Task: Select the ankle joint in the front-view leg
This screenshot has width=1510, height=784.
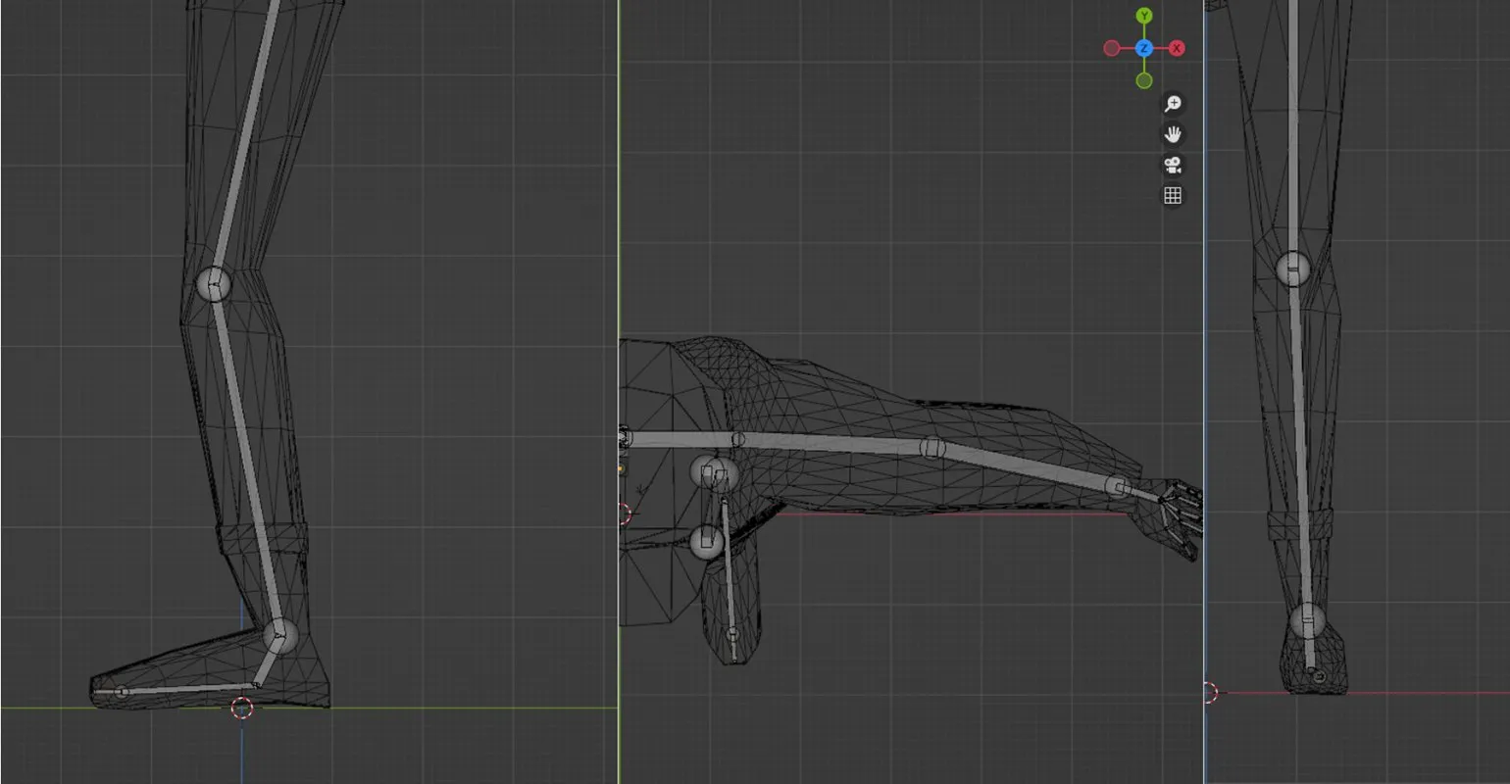Action: tap(1307, 620)
